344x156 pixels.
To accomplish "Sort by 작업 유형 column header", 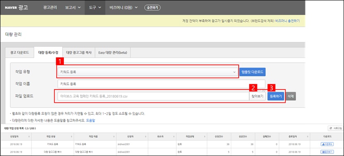I will click(53, 136).
